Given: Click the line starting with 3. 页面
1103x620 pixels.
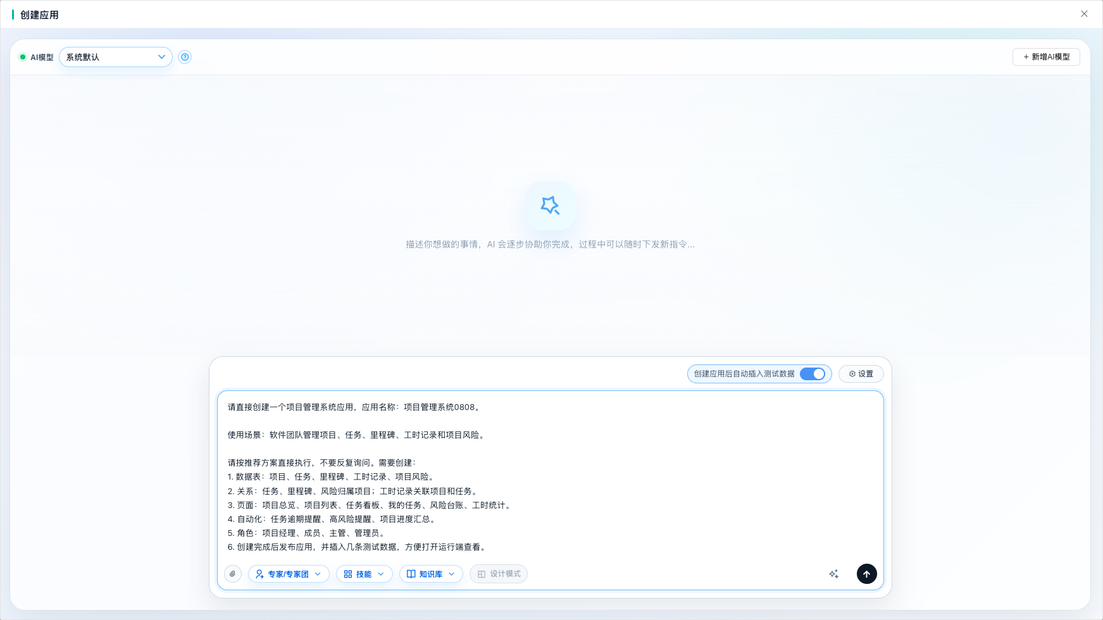Looking at the screenshot, I should tap(370, 505).
